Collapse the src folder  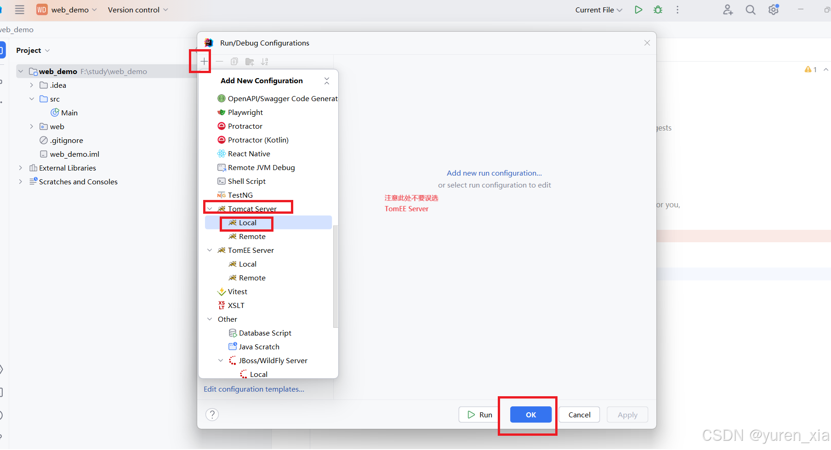click(31, 99)
